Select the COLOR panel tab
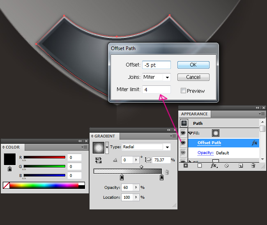 point(13,147)
